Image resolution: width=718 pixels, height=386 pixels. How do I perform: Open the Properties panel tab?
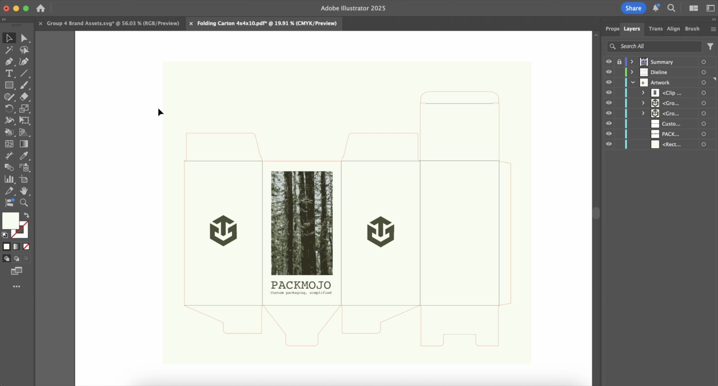click(612, 29)
